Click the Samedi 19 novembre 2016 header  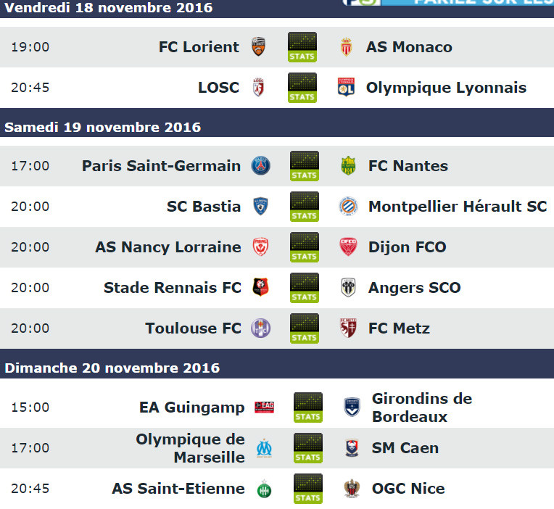point(277,127)
